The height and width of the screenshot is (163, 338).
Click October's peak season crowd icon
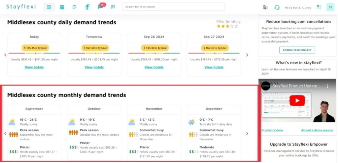73,132
